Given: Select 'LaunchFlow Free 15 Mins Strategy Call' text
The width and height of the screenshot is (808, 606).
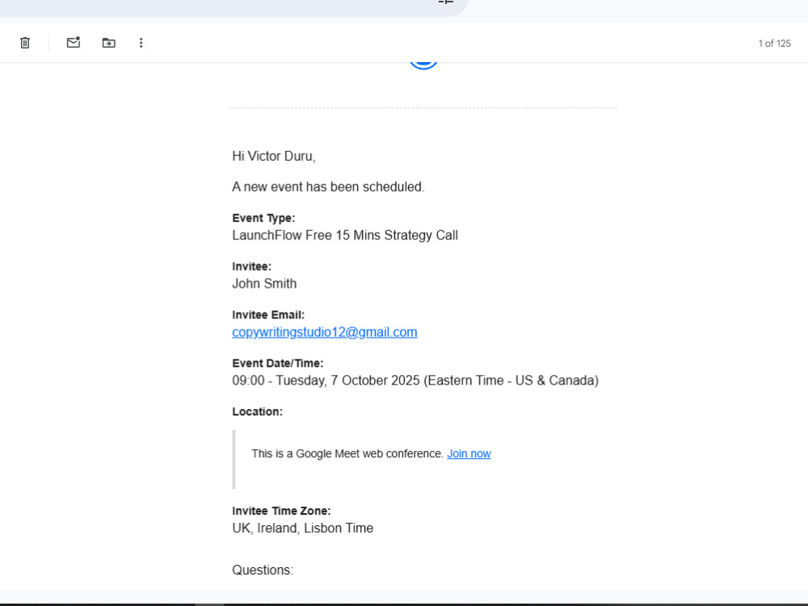Looking at the screenshot, I should click(345, 235).
